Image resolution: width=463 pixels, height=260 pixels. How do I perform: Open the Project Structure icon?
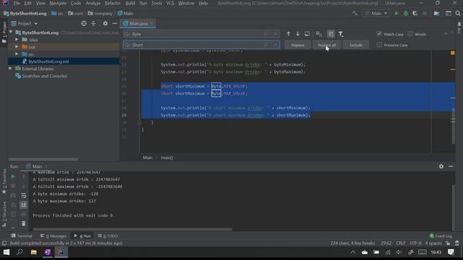click(x=436, y=14)
